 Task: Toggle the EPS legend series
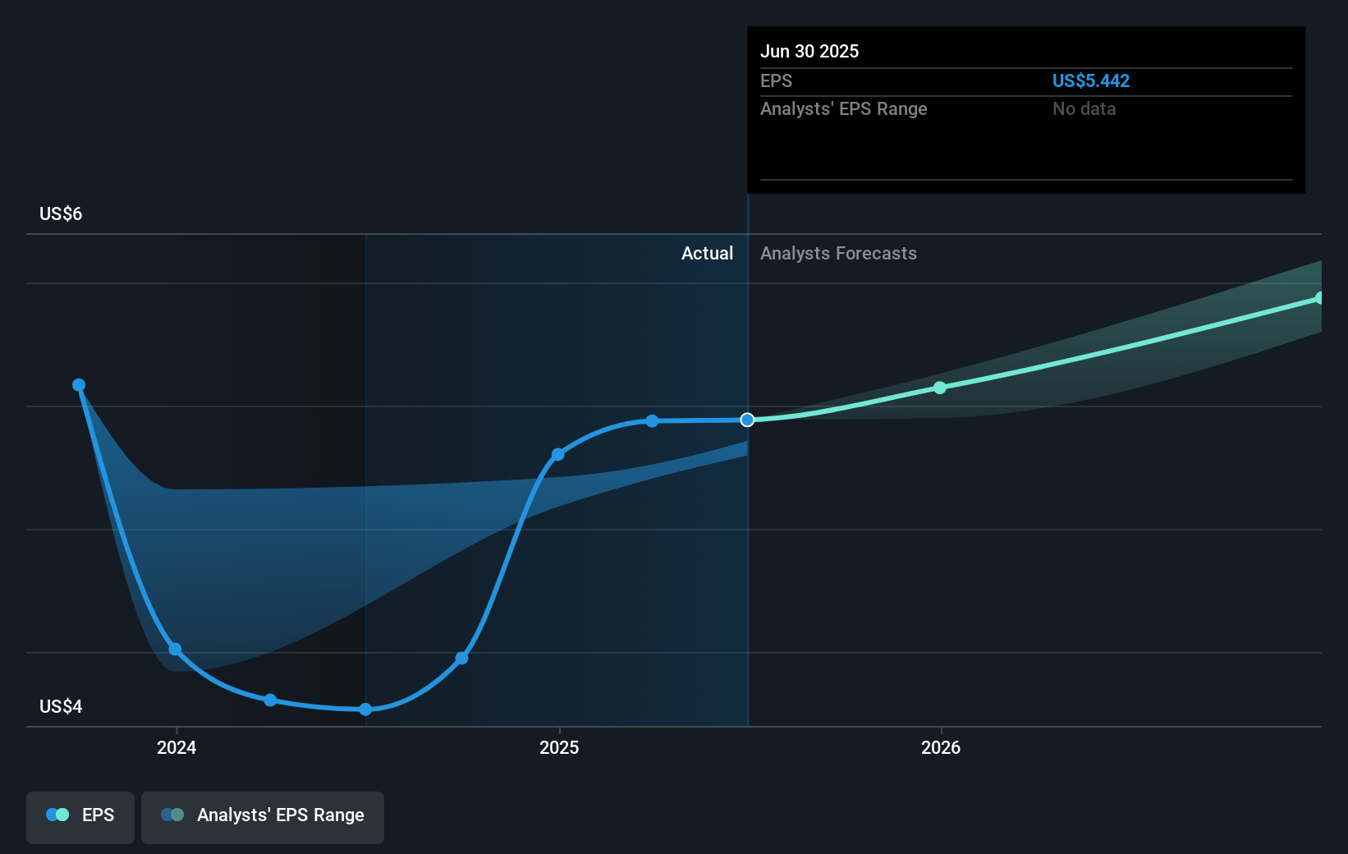tap(80, 817)
